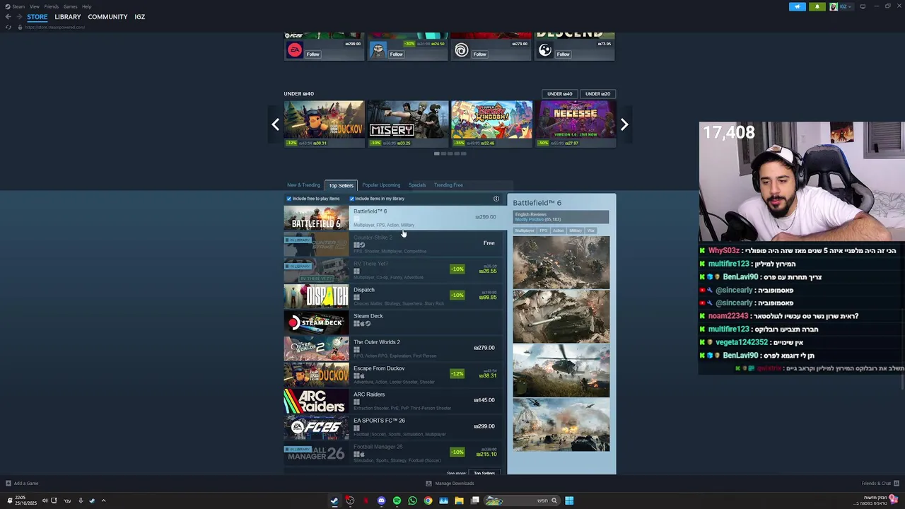Open the Games menu
The image size is (905, 509).
point(70,6)
